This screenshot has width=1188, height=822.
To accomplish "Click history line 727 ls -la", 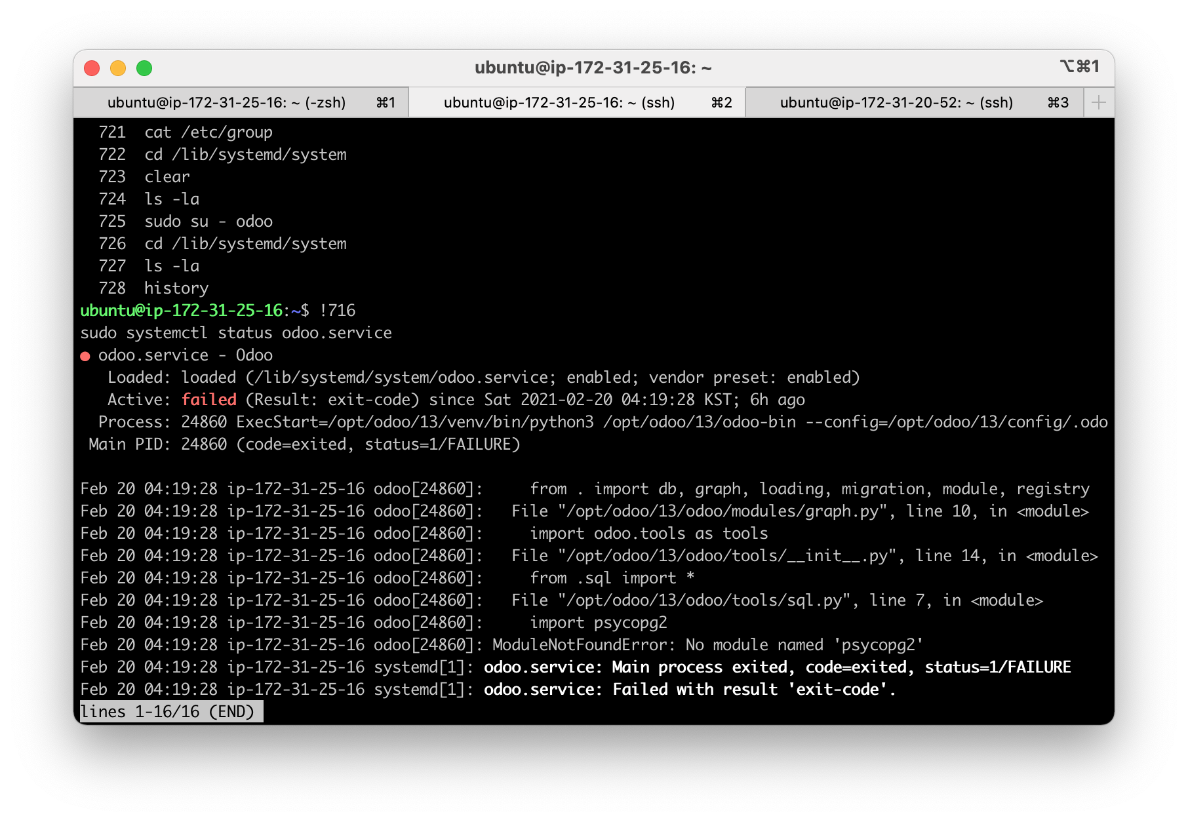I will tap(149, 266).
